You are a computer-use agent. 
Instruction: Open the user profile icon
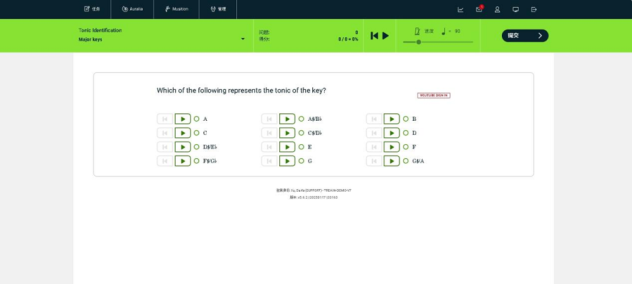click(x=497, y=9)
